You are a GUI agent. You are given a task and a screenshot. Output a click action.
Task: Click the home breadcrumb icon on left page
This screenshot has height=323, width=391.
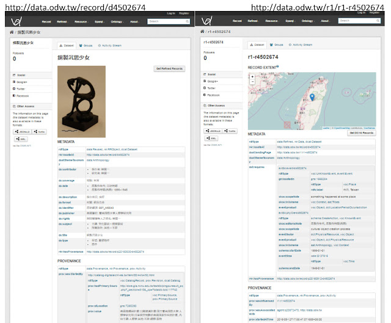click(12, 32)
